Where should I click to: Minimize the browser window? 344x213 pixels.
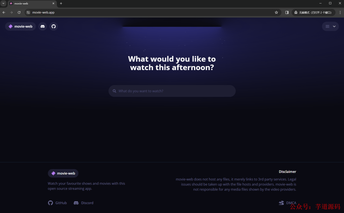320,3
